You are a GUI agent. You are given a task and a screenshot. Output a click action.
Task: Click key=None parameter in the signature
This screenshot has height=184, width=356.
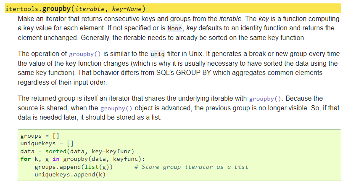[x=127, y=9]
